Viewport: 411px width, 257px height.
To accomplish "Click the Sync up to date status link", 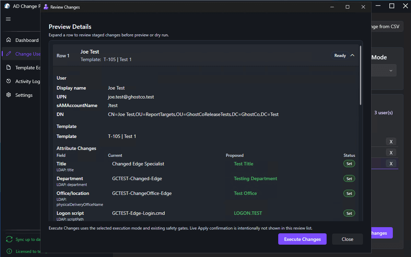I will [x=28, y=240].
